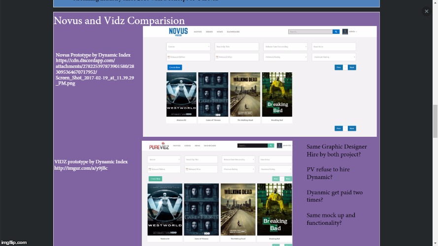Open News in the Novus navigation
This screenshot has width=438, height=246.
click(220, 32)
